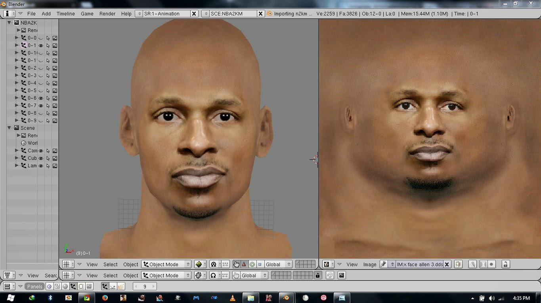Click the Panels button in buttons header
This screenshot has width=541, height=303.
(34, 286)
